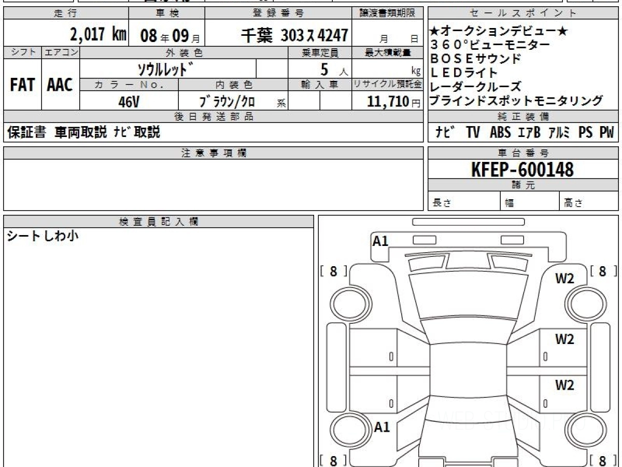Click the エアコン header cell
Screen dimensions: 622x467
tap(61, 52)
